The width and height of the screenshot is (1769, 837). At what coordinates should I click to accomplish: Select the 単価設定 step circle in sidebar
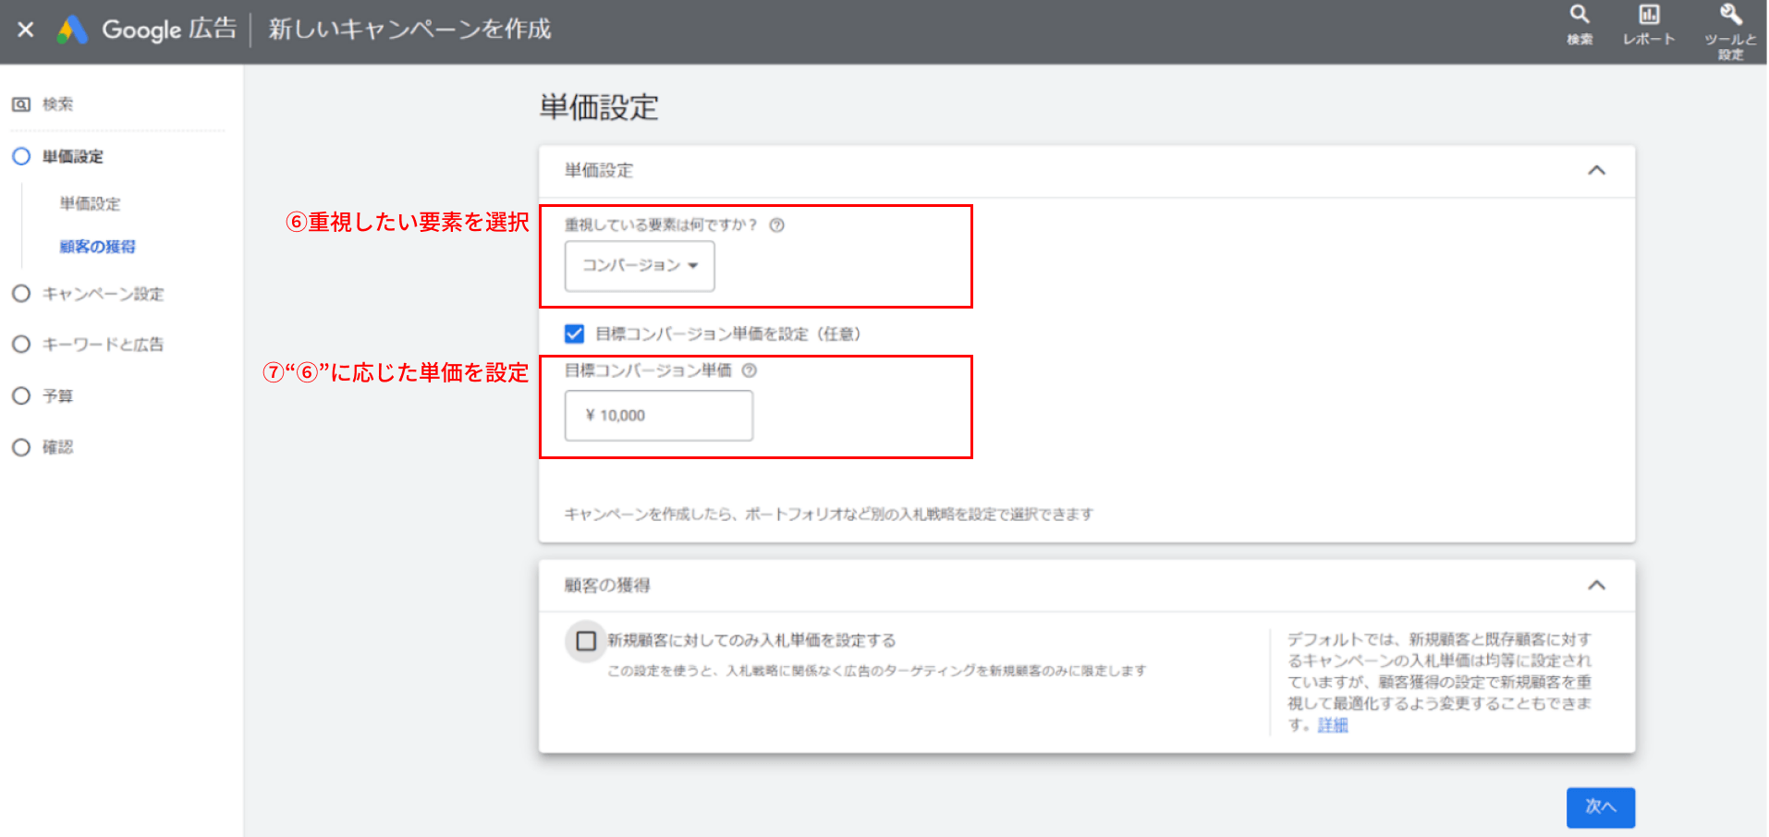[21, 156]
